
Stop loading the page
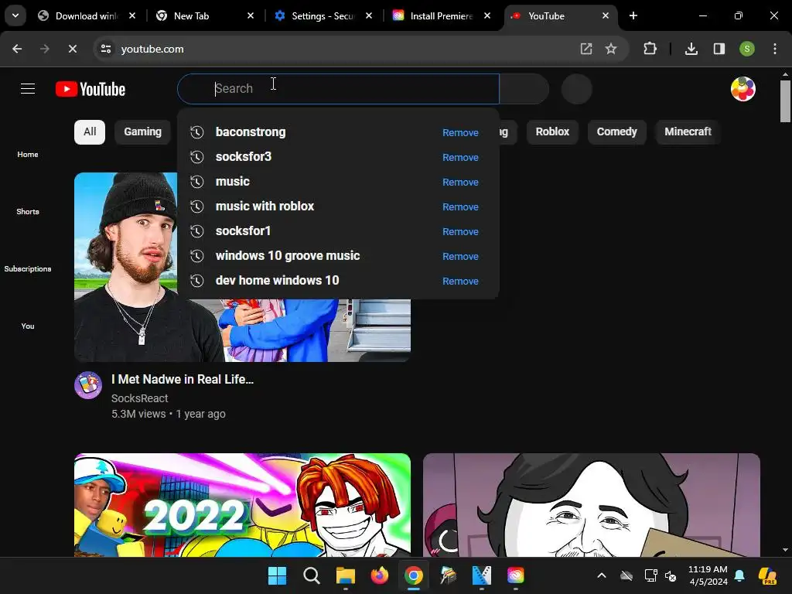coord(72,49)
